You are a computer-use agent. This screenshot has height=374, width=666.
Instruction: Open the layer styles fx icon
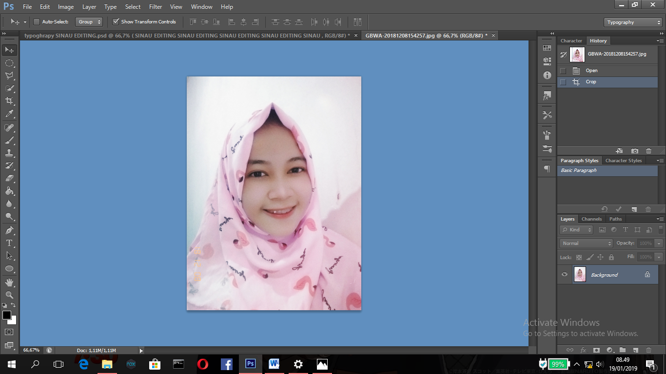coord(584,350)
